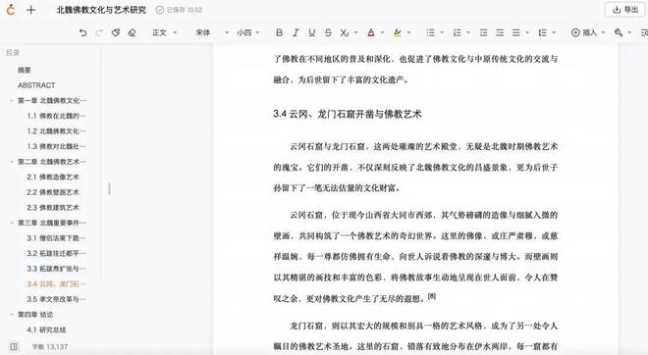Open subscript/superscript dropdown arrow

click(x=355, y=32)
